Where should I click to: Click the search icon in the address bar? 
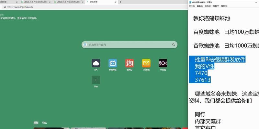pyautogui.click(x=5, y=7)
